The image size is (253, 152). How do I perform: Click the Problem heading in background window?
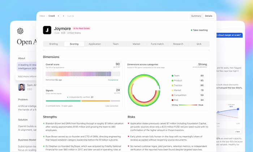23,100
